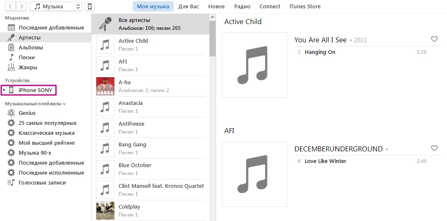The width and height of the screenshot is (447, 221).
Task: Go back with the left arrow button
Action: 10,6
